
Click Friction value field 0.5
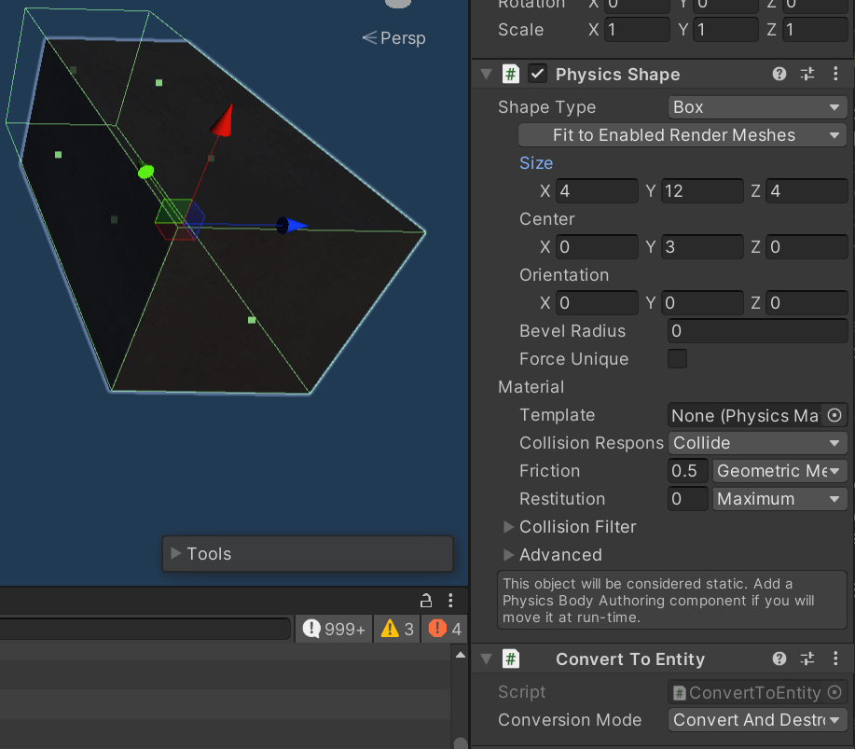[688, 471]
